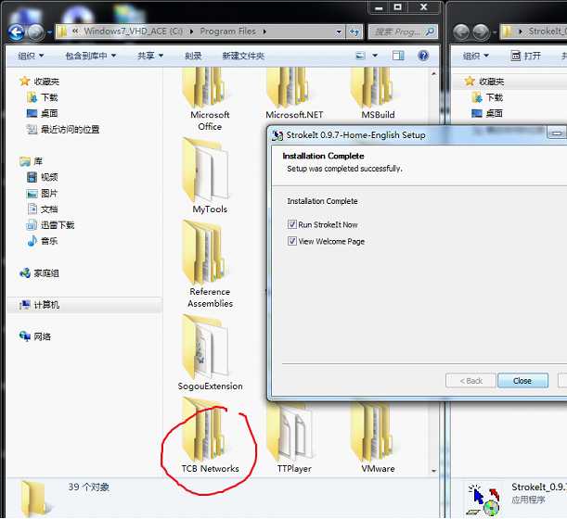Click the Back button in StrokeIt Setup
The image size is (567, 519).
470,381
